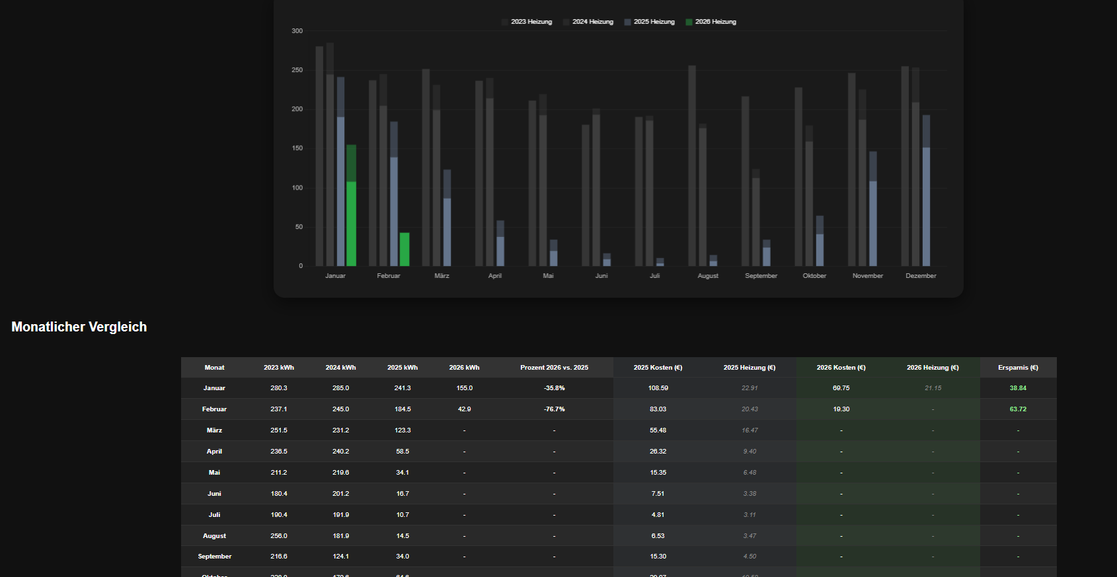Click the 2026 kWh column header
Screen dimensions: 1117x577
click(465, 368)
